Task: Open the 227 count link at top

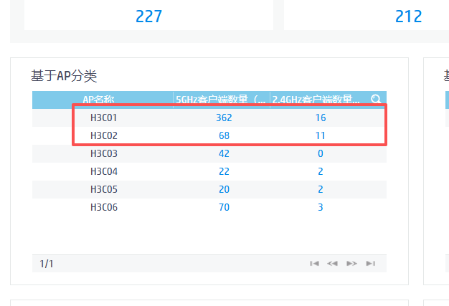Action: click(x=149, y=16)
